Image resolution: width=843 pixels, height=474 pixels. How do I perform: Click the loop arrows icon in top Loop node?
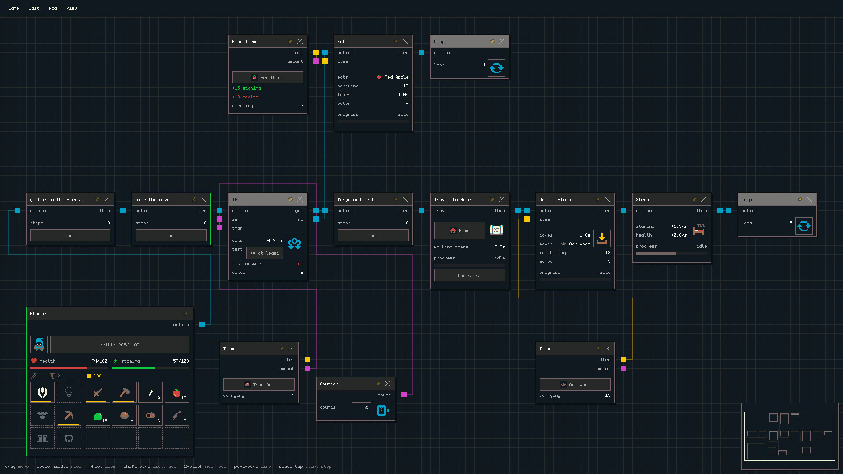497,68
